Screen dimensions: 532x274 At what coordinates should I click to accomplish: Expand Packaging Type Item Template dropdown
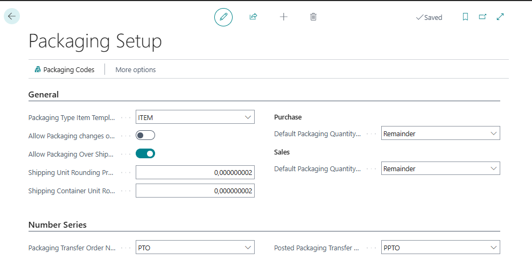coord(248,117)
